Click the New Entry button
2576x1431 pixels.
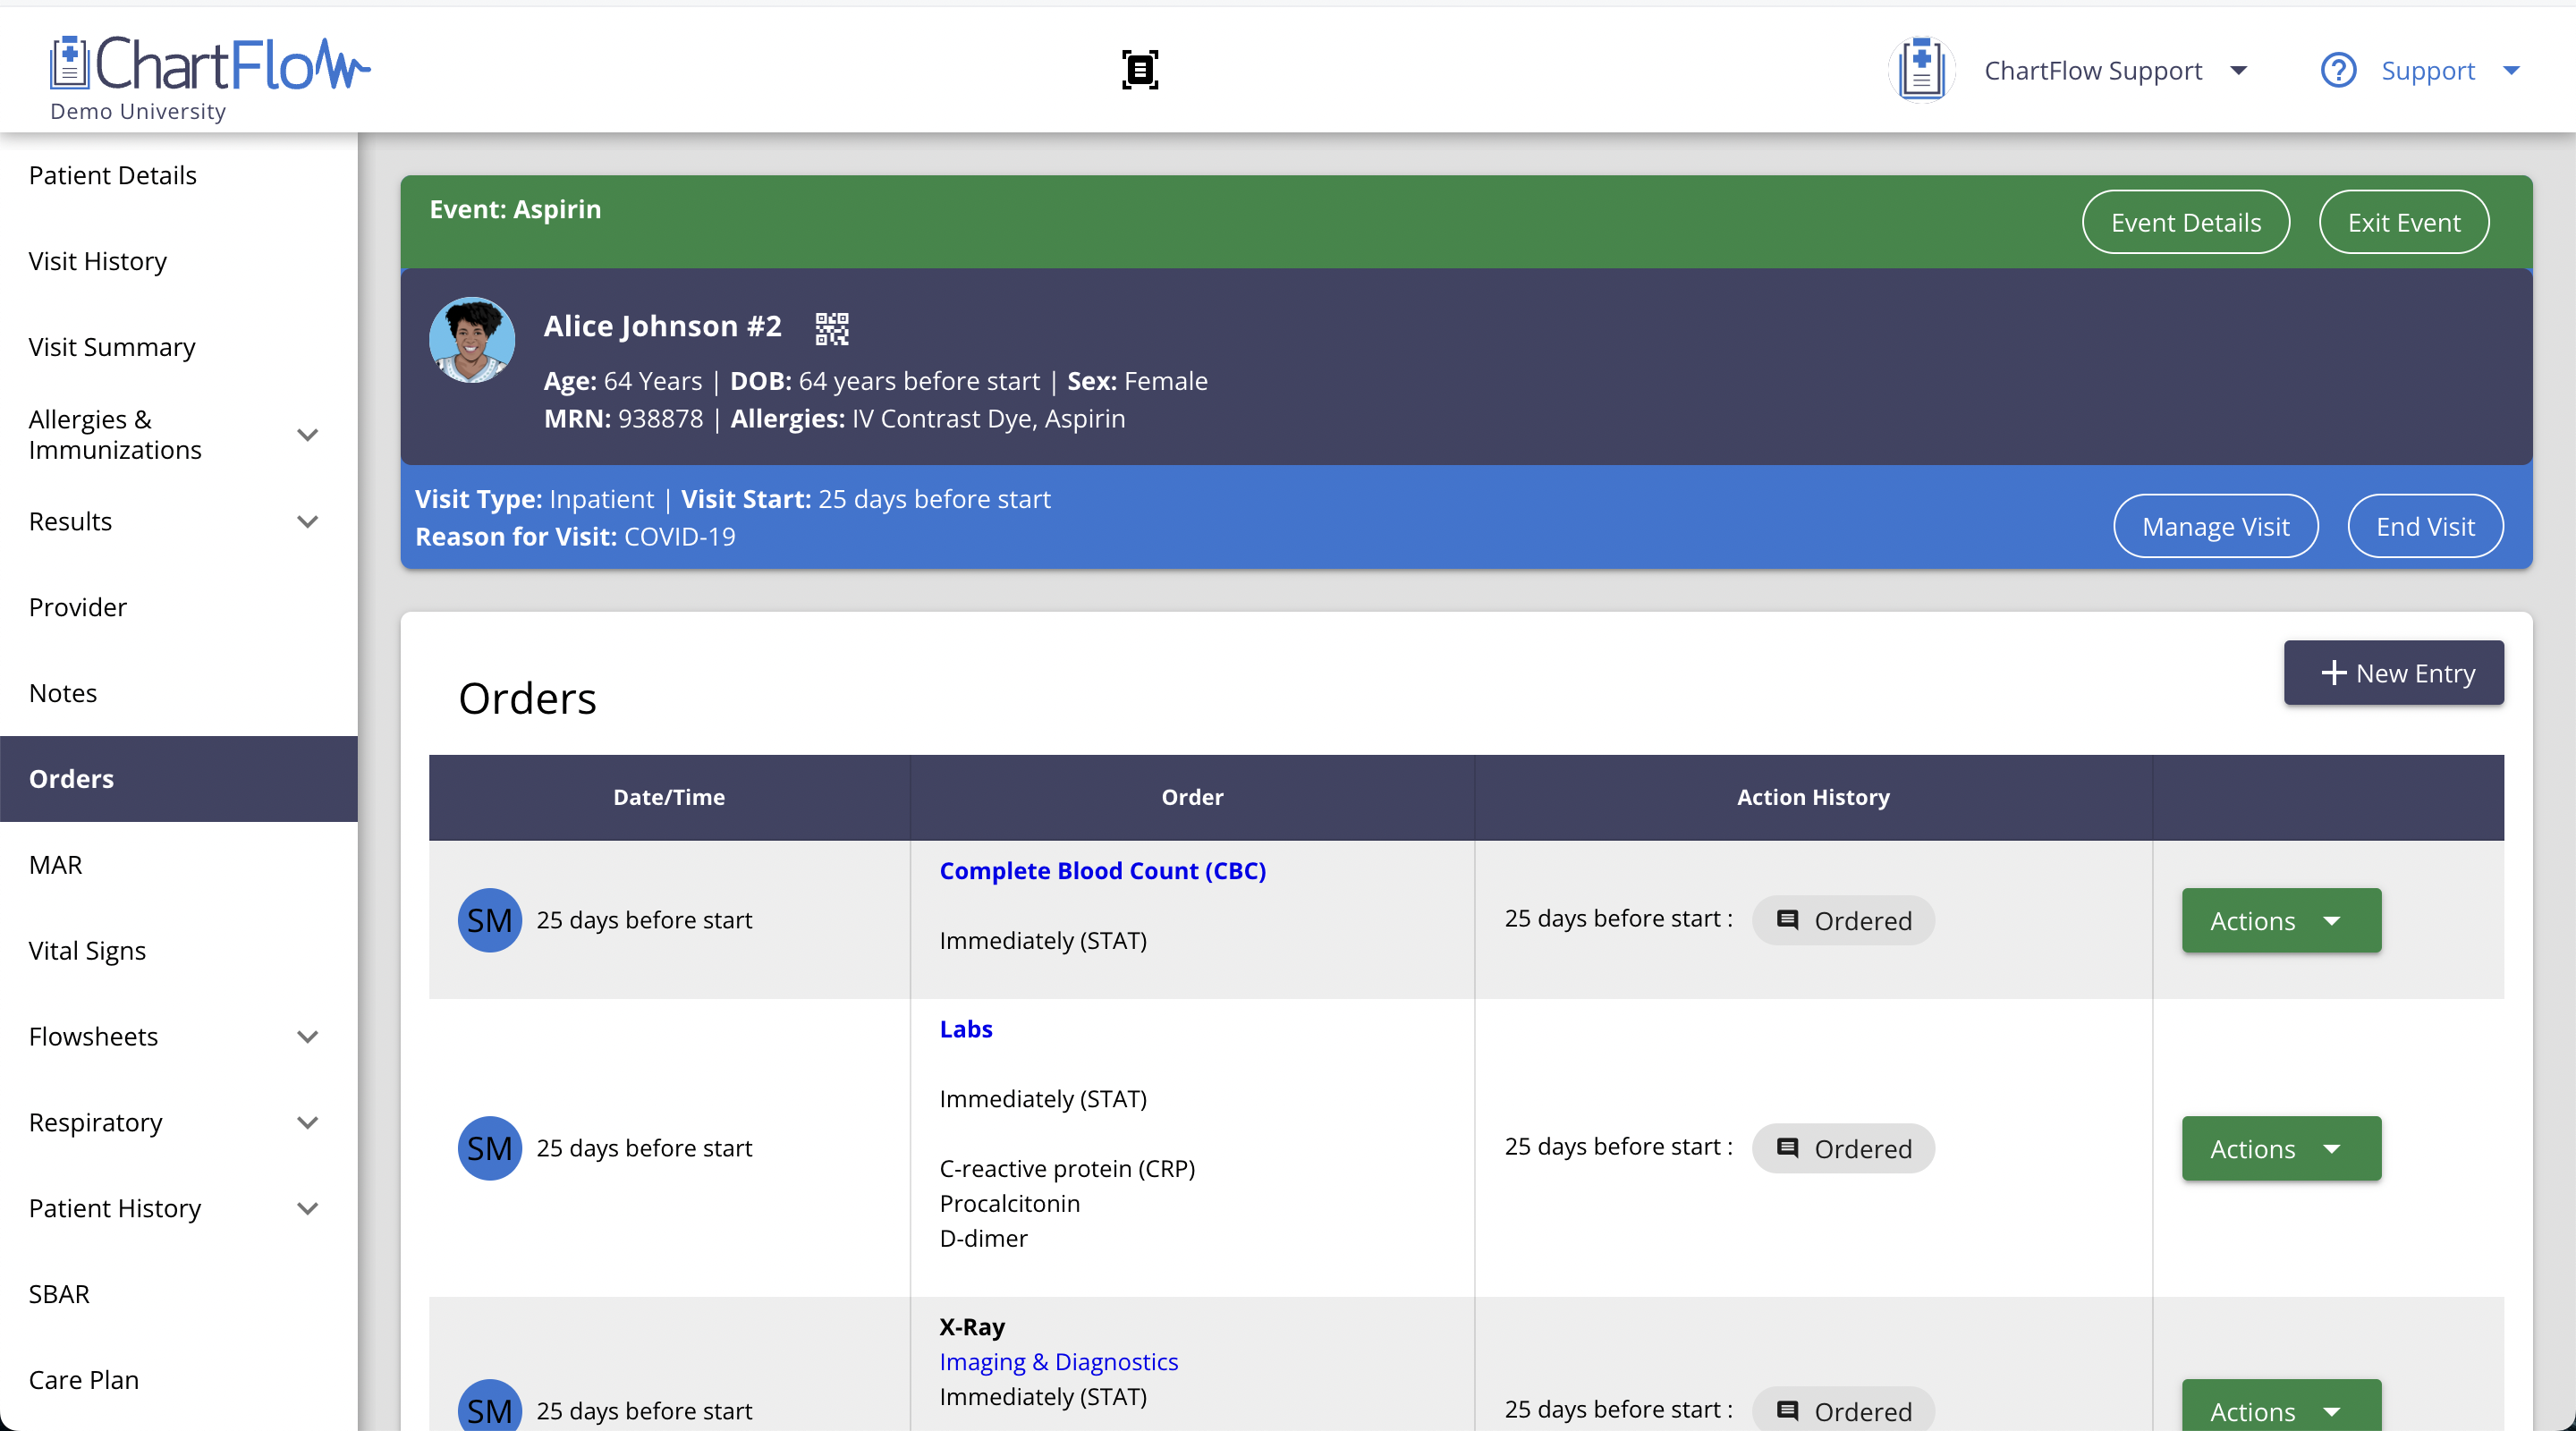2393,673
